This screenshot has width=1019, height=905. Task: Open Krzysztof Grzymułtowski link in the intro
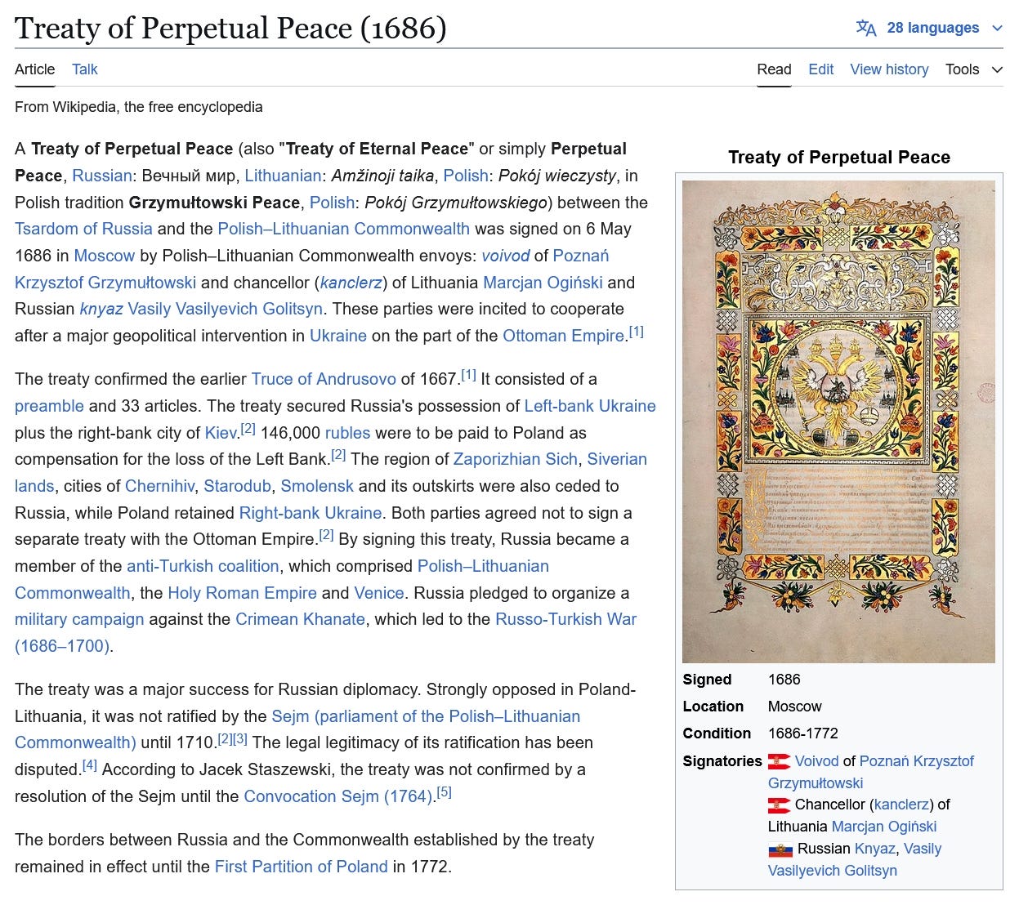click(105, 283)
